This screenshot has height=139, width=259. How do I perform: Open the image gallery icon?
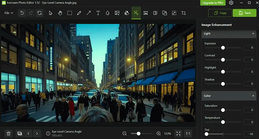19,134
